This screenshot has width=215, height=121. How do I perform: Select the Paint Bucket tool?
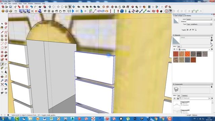[2, 28]
